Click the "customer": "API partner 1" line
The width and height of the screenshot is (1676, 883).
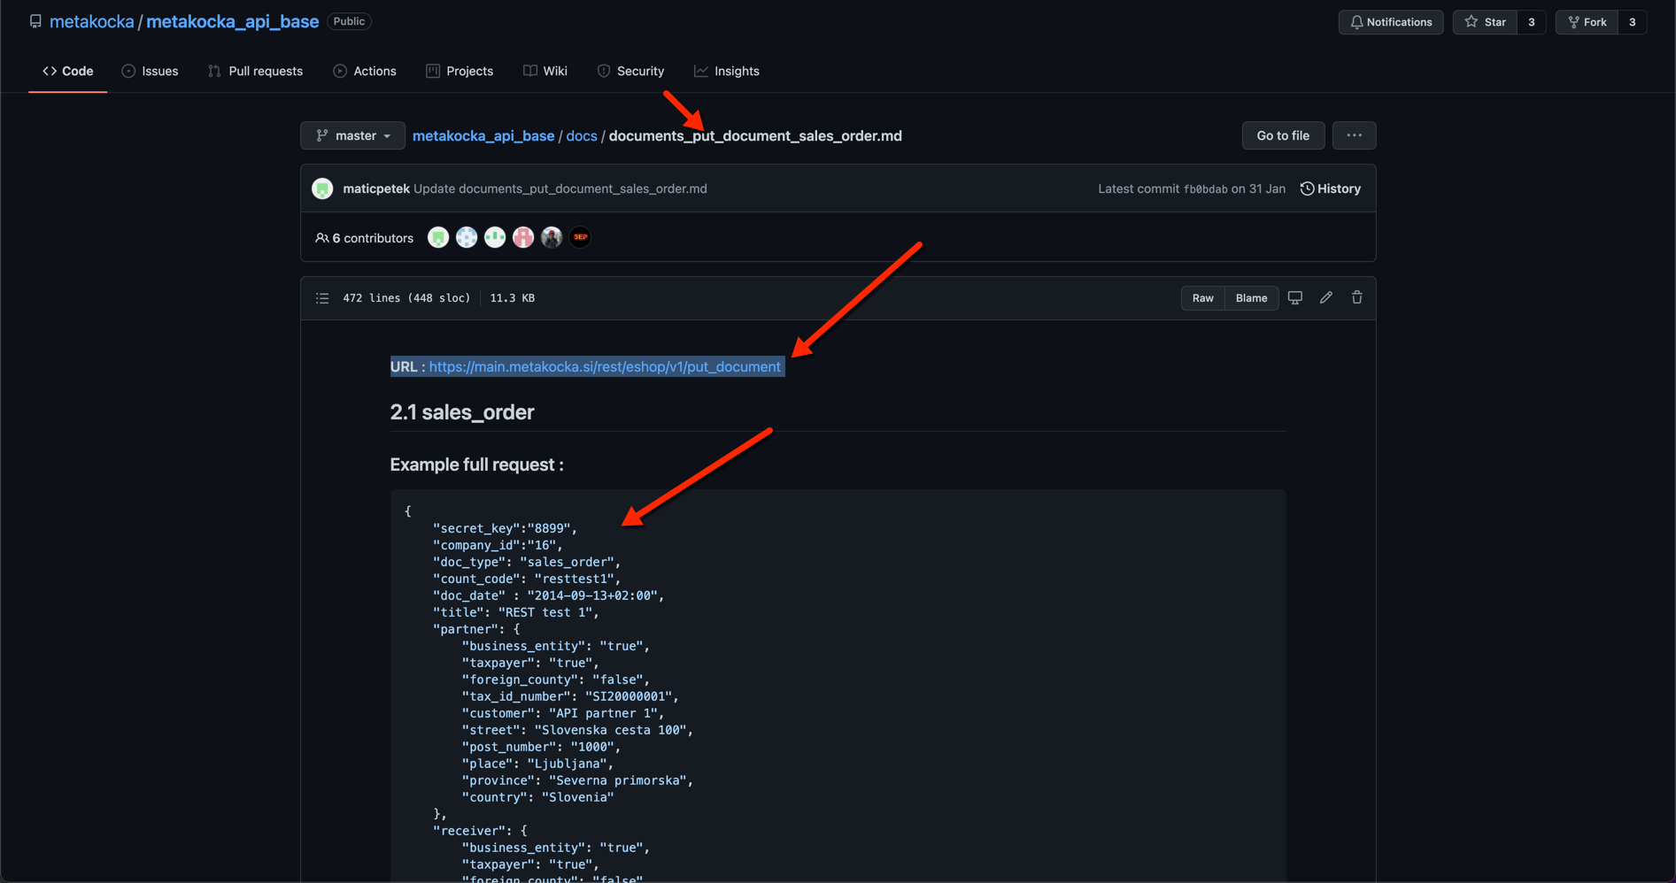563,713
